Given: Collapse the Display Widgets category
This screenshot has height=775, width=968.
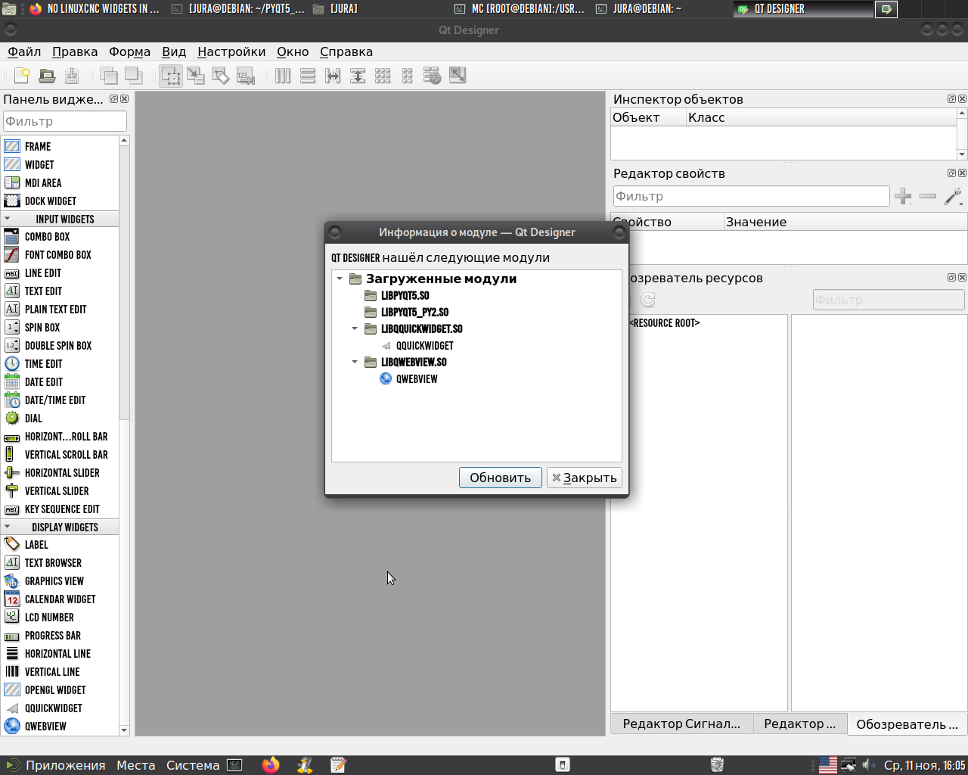Looking at the screenshot, I should (8, 527).
